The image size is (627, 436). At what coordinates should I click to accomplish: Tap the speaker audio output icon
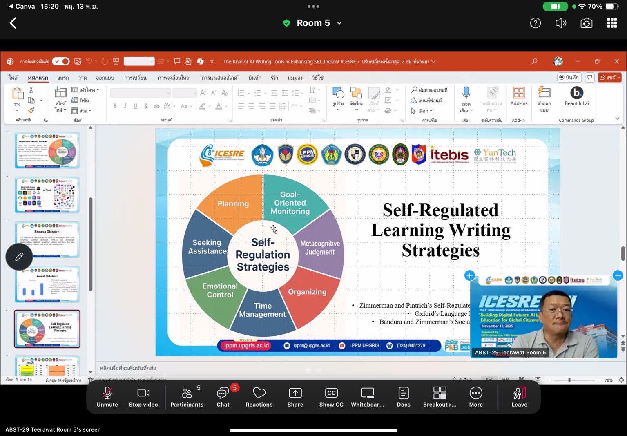click(561, 23)
